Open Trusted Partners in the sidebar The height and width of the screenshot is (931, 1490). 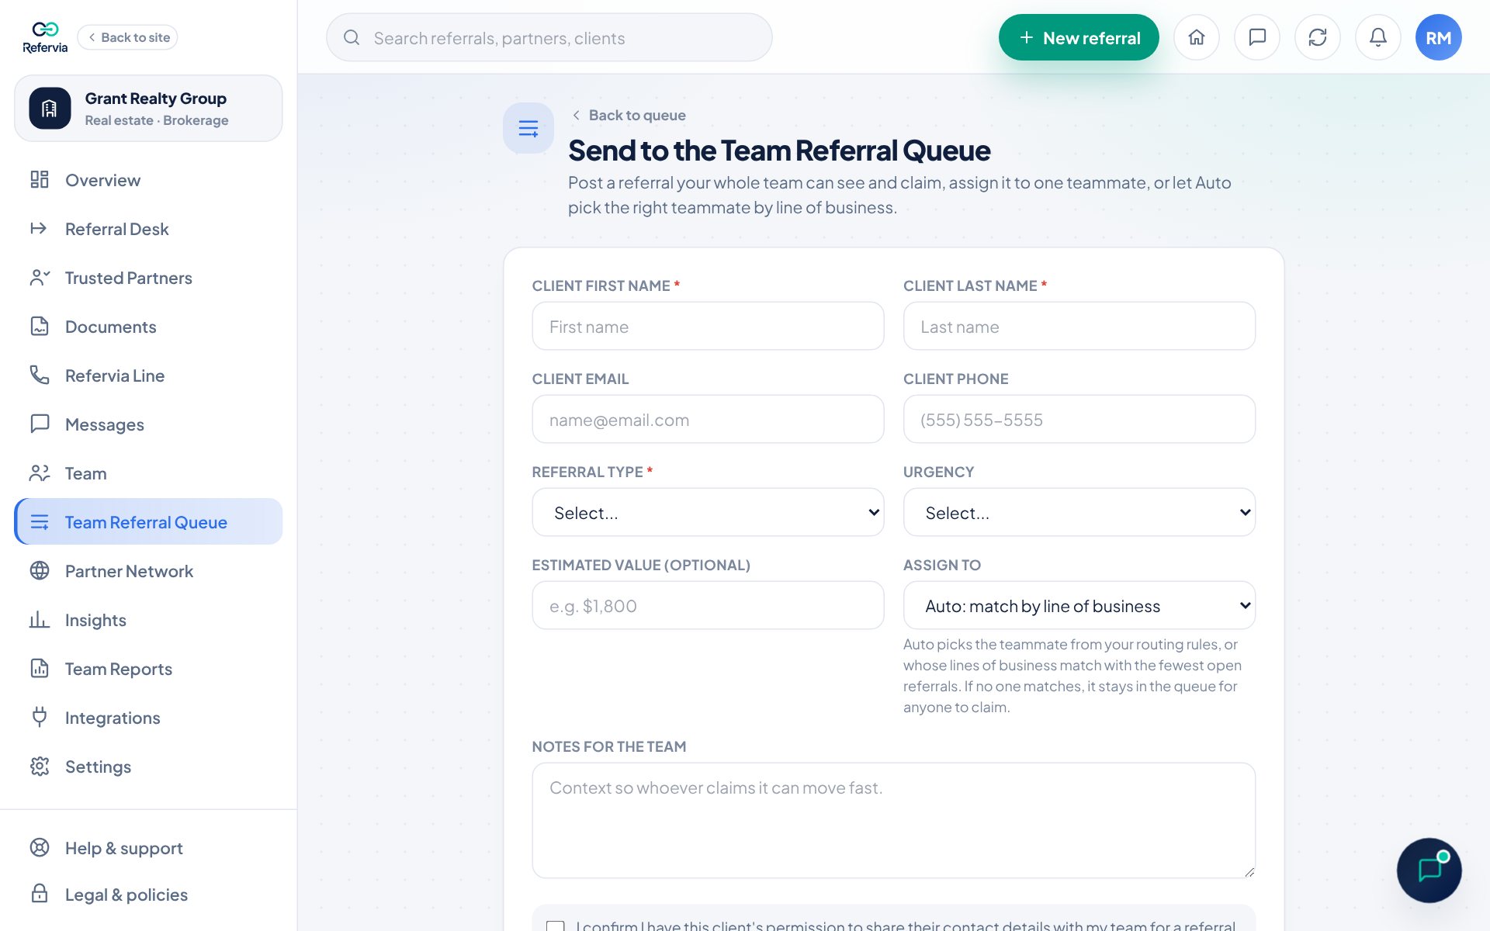(148, 278)
